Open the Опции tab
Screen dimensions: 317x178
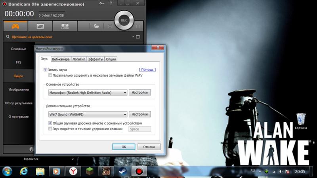111,59
